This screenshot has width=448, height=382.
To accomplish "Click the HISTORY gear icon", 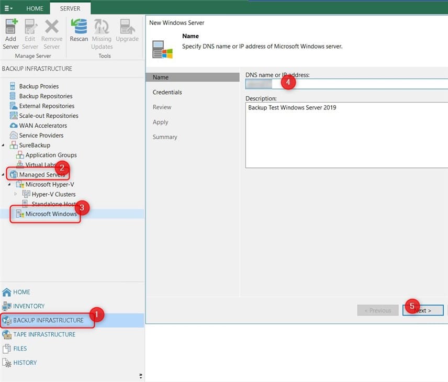I will 7,363.
